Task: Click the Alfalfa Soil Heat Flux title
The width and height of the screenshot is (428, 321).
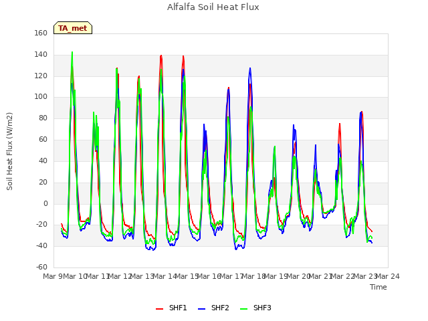Action: [x=213, y=7]
